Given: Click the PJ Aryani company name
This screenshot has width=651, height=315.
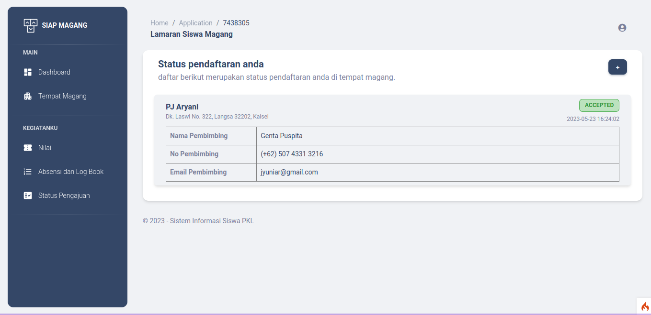Looking at the screenshot, I should coord(182,107).
